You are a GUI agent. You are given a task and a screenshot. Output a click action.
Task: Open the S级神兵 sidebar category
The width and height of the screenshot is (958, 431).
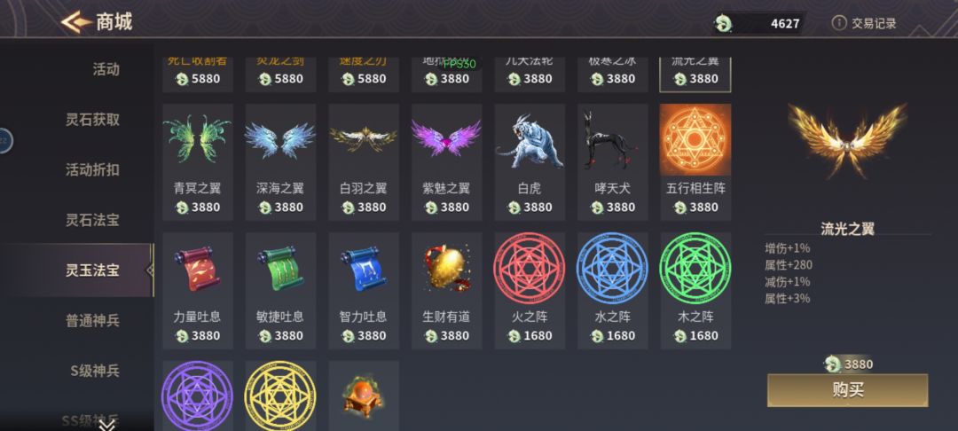[x=94, y=371]
